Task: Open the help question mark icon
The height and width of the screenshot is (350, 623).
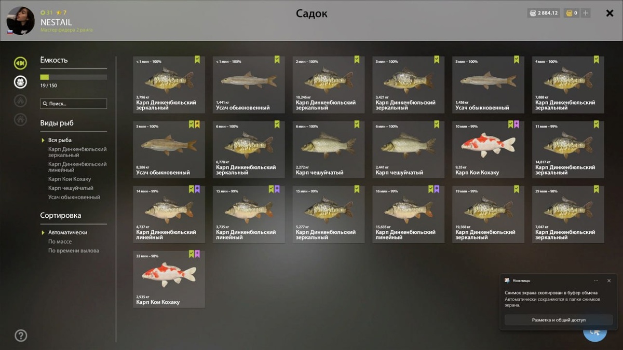Action: (x=21, y=335)
